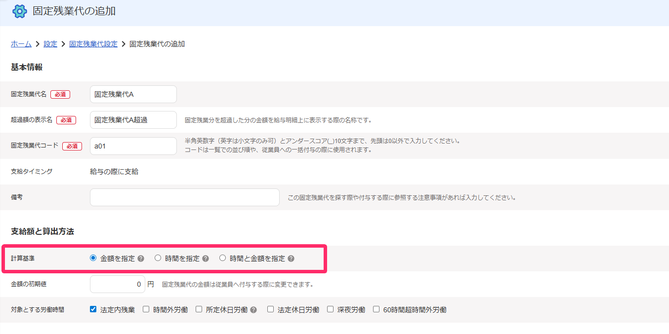Open help icon next to 所定休日労働
Viewport: 669px width, 334px height.
coord(253,310)
